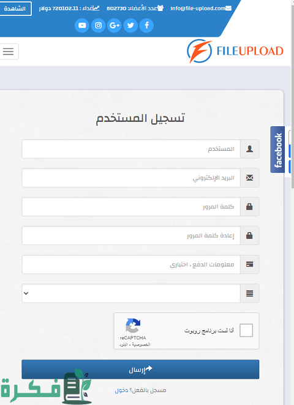Submit the form with إرسال button
Viewport: 294px width, 405px height.
tap(140, 369)
